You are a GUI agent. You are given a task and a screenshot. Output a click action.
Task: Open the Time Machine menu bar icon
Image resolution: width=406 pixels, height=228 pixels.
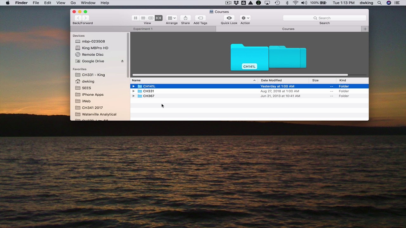[x=277, y=3]
